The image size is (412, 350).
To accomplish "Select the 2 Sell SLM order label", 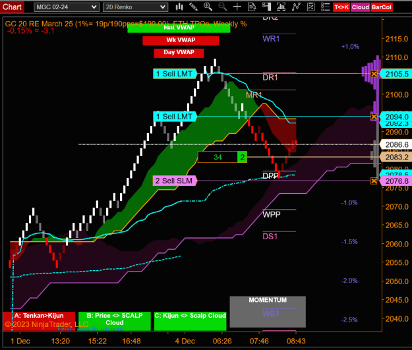I will click(174, 181).
